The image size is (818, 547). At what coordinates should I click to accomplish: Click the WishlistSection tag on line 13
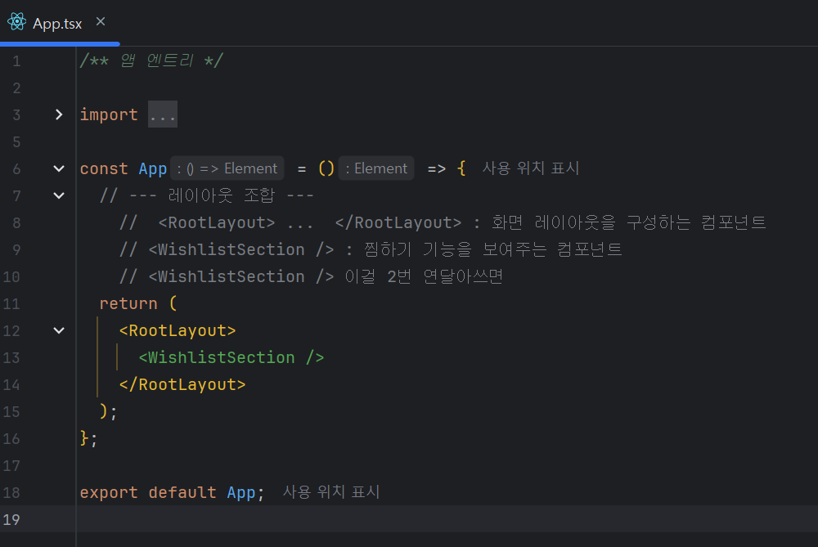click(231, 357)
